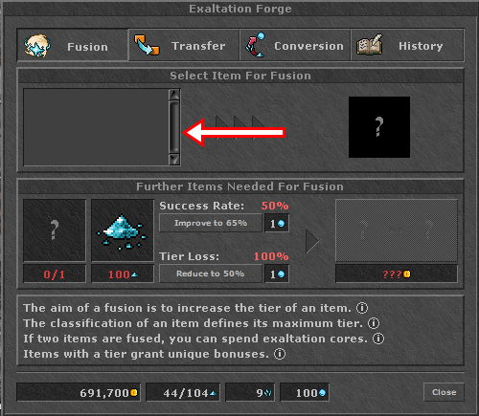
Task: Click the gold coin balance icon
Action: [134, 392]
